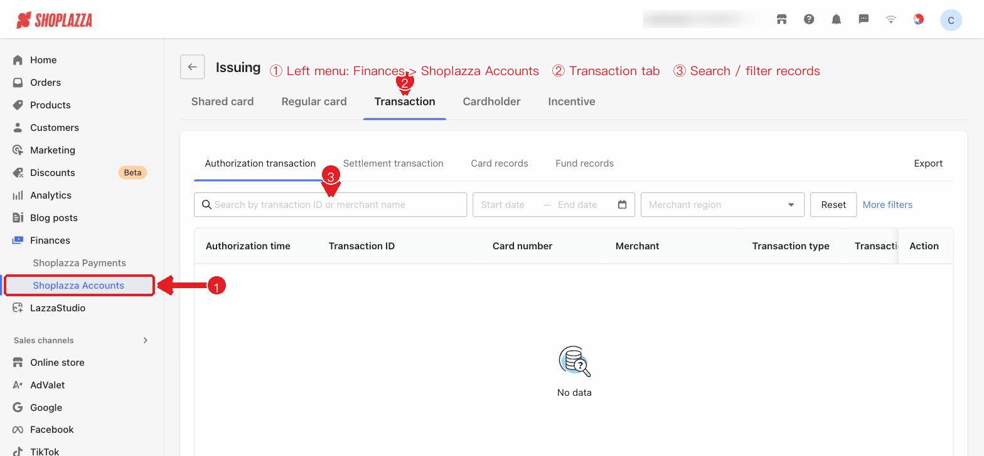
Task: Click the Marketing target icon
Action: [x=18, y=150]
